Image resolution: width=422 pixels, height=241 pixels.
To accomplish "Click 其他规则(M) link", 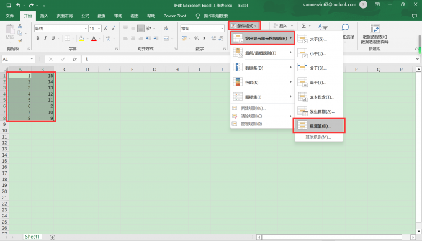I will [x=318, y=137].
